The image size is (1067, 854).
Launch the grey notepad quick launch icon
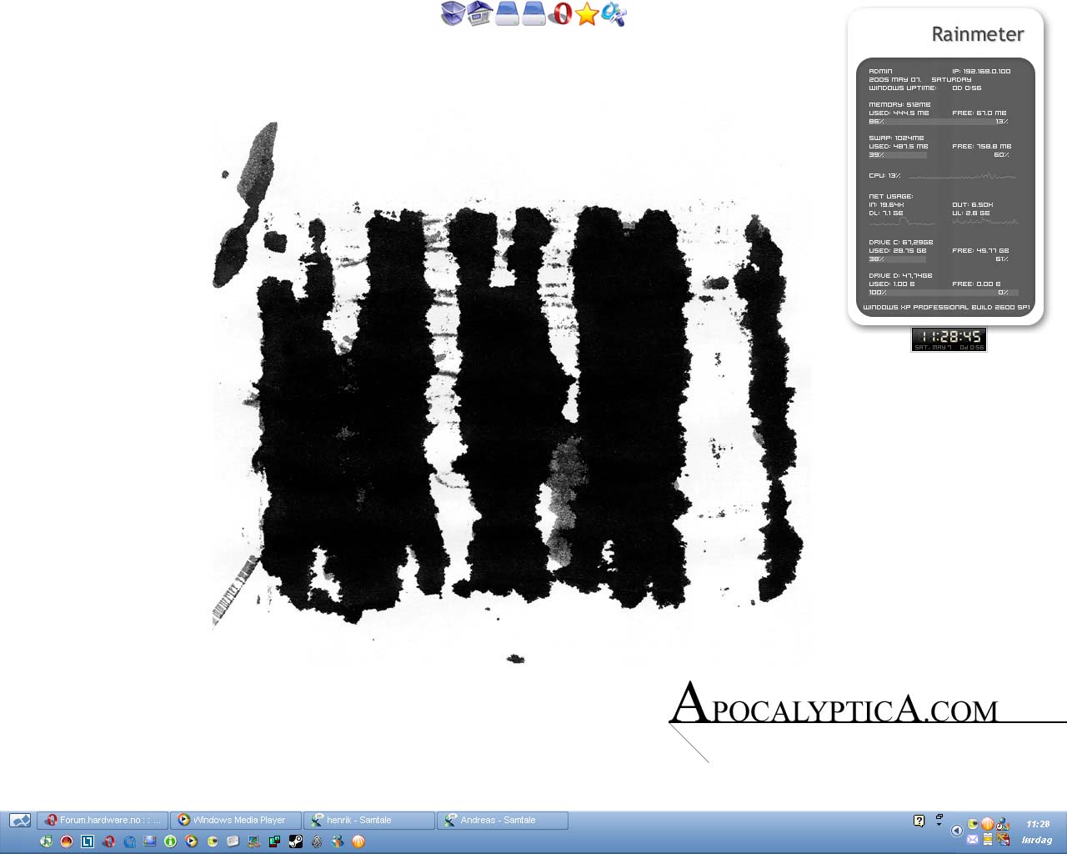[233, 841]
